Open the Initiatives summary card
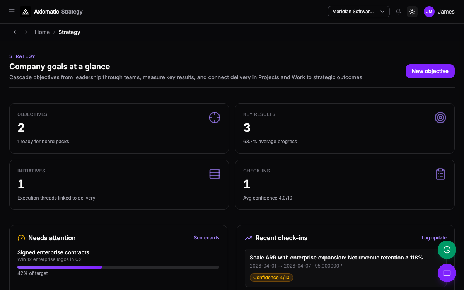The height and width of the screenshot is (290, 464). [x=119, y=185]
